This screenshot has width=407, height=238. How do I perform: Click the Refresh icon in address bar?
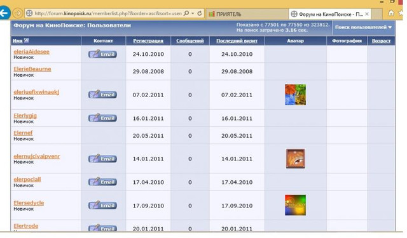(x=199, y=13)
